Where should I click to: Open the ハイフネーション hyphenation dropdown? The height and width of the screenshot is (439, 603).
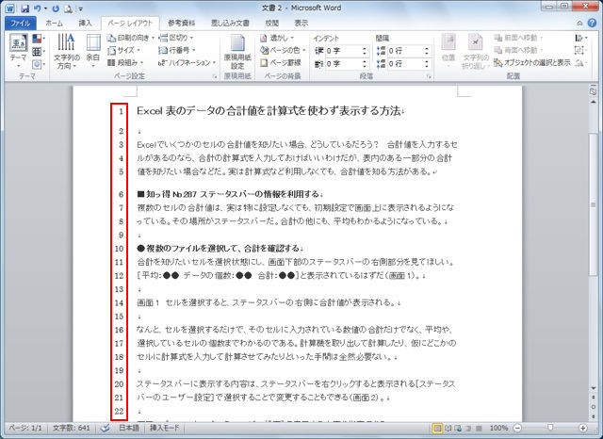pyautogui.click(x=187, y=62)
